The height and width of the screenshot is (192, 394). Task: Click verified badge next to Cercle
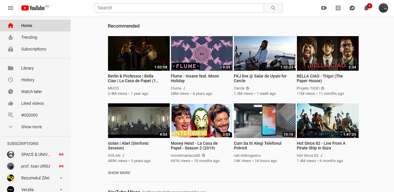tap(248, 88)
